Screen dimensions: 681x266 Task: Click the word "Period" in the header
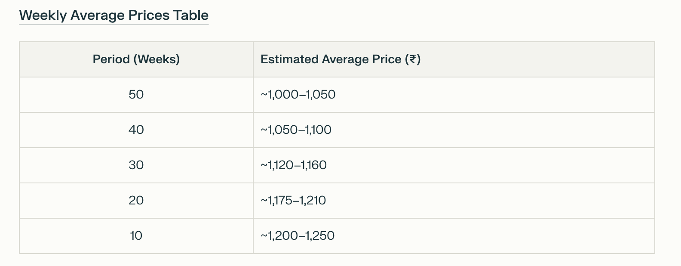[x=111, y=59]
